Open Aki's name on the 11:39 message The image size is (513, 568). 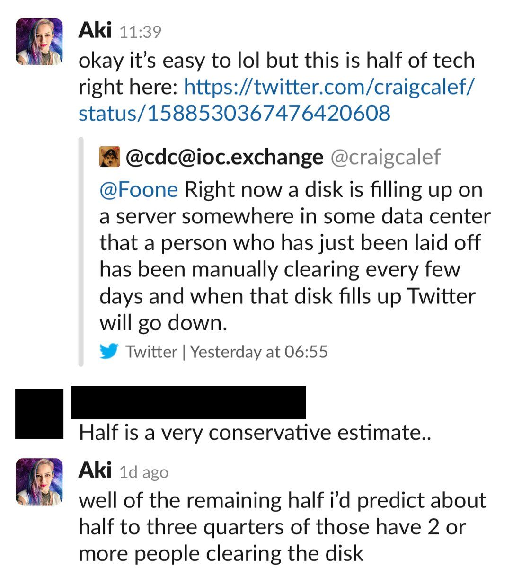(94, 31)
